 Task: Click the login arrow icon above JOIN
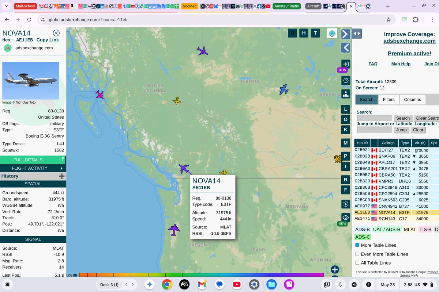(x=346, y=64)
